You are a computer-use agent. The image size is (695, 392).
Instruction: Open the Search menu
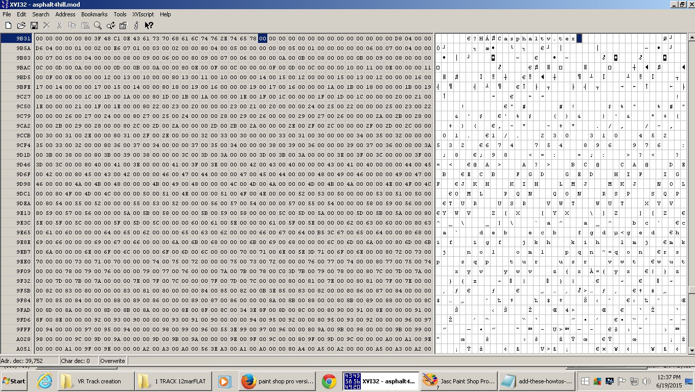point(41,14)
